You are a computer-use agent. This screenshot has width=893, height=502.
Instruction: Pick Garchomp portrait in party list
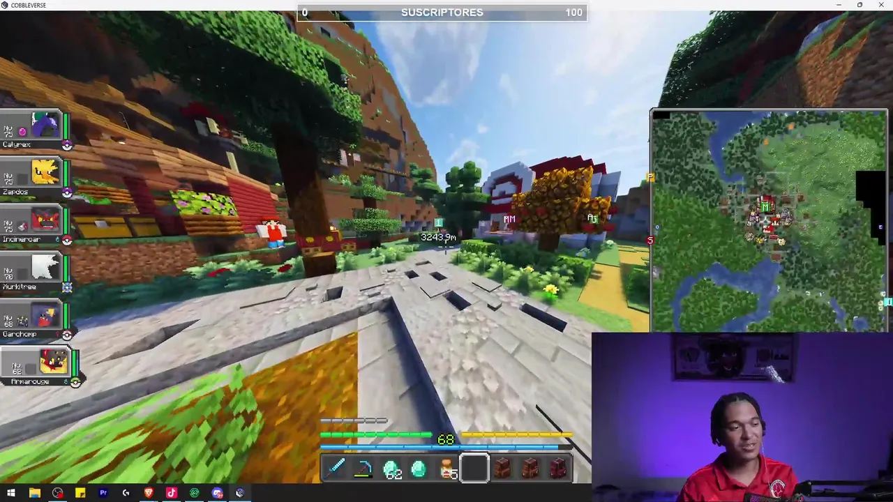coord(45,316)
